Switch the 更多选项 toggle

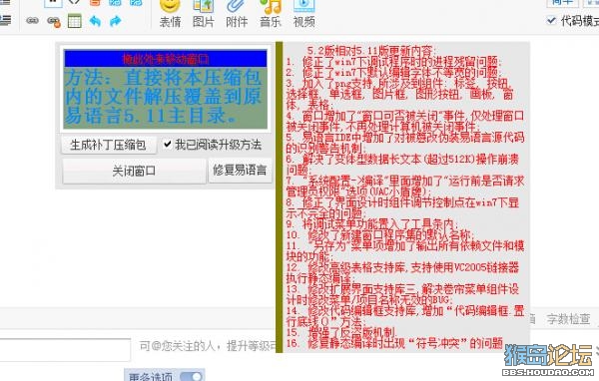point(192,376)
